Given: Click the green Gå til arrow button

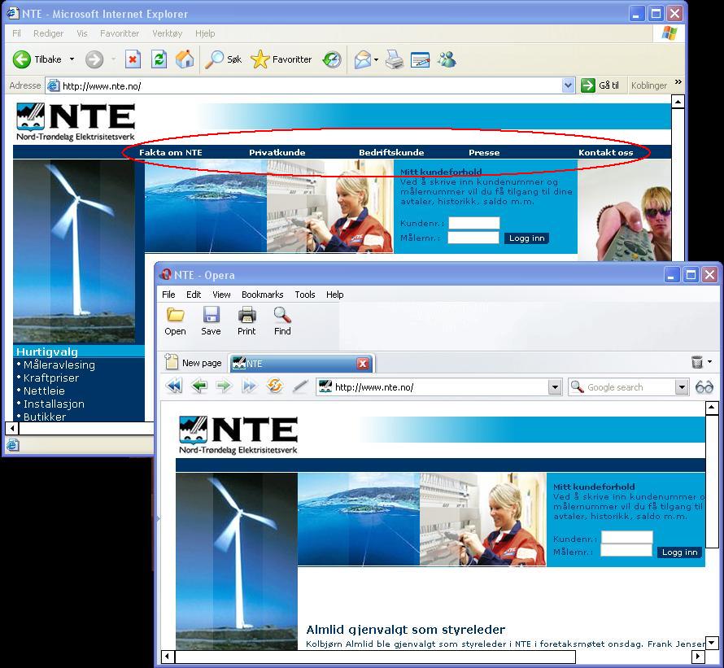Looking at the screenshot, I should click(x=588, y=85).
